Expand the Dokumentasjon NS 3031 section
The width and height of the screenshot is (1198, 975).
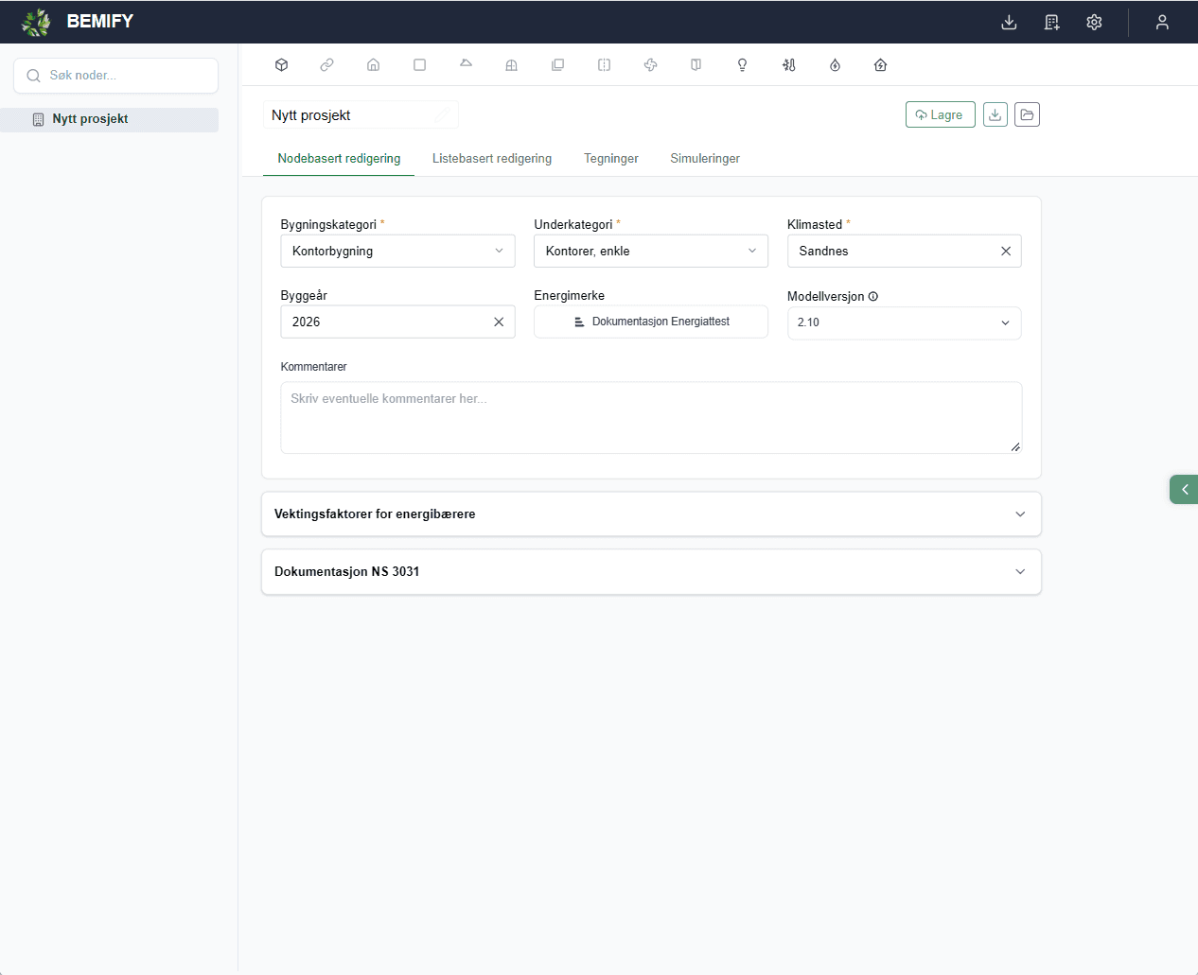[651, 572]
